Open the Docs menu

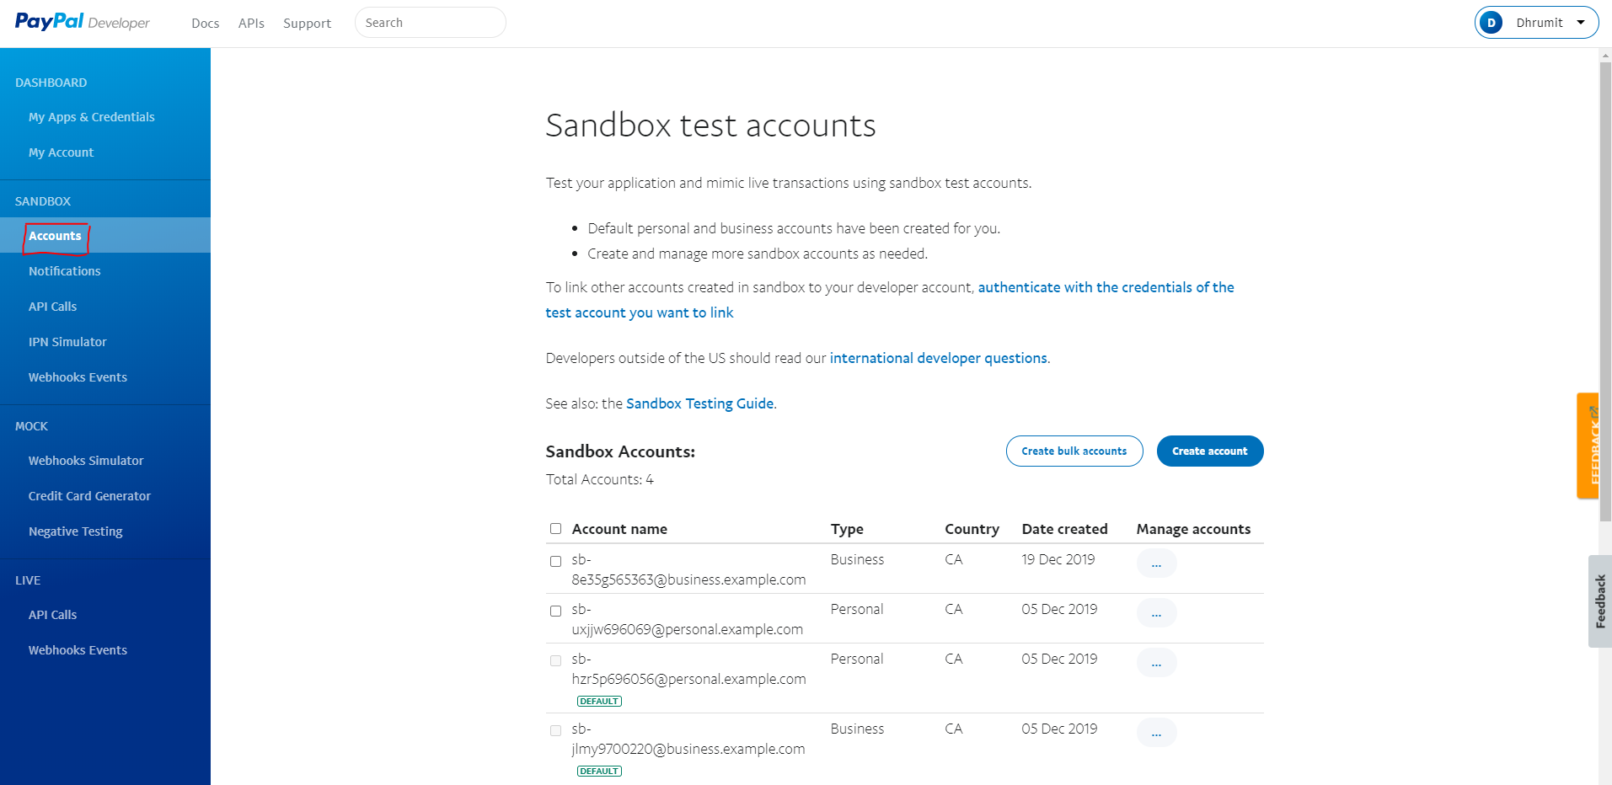point(205,24)
